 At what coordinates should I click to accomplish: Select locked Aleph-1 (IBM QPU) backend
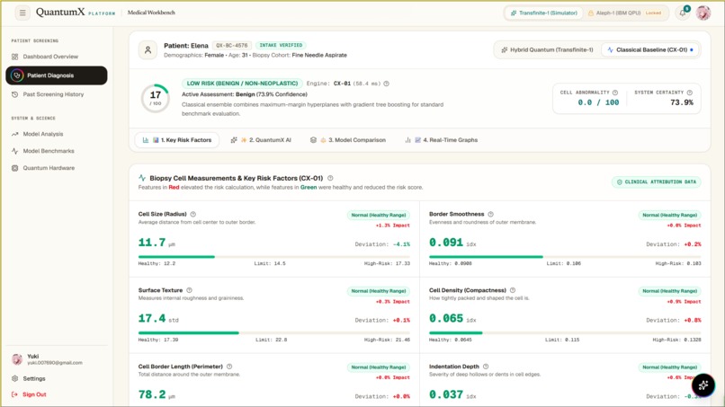624,13
